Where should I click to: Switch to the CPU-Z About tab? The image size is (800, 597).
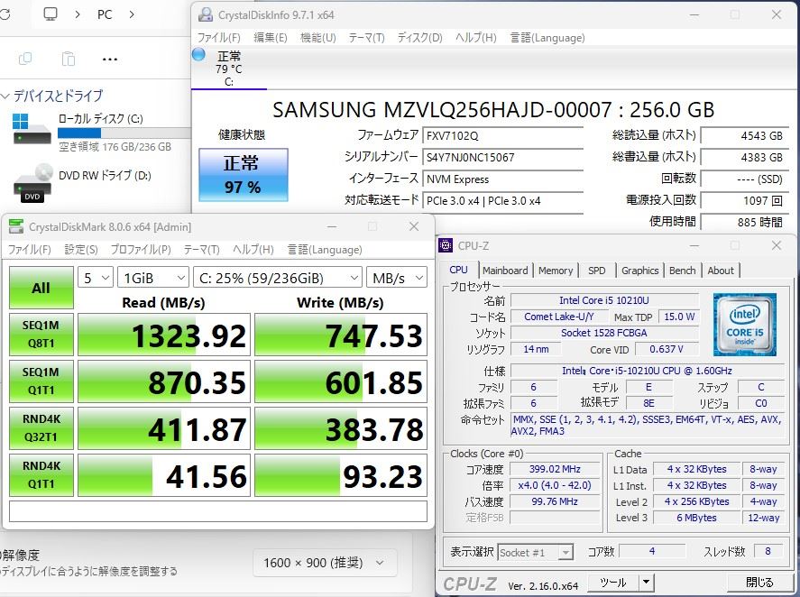(721, 271)
